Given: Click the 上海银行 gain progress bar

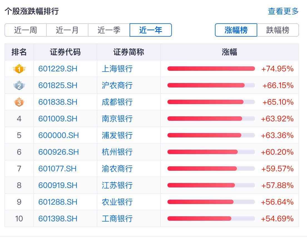Looking at the screenshot, I should point(211,69).
